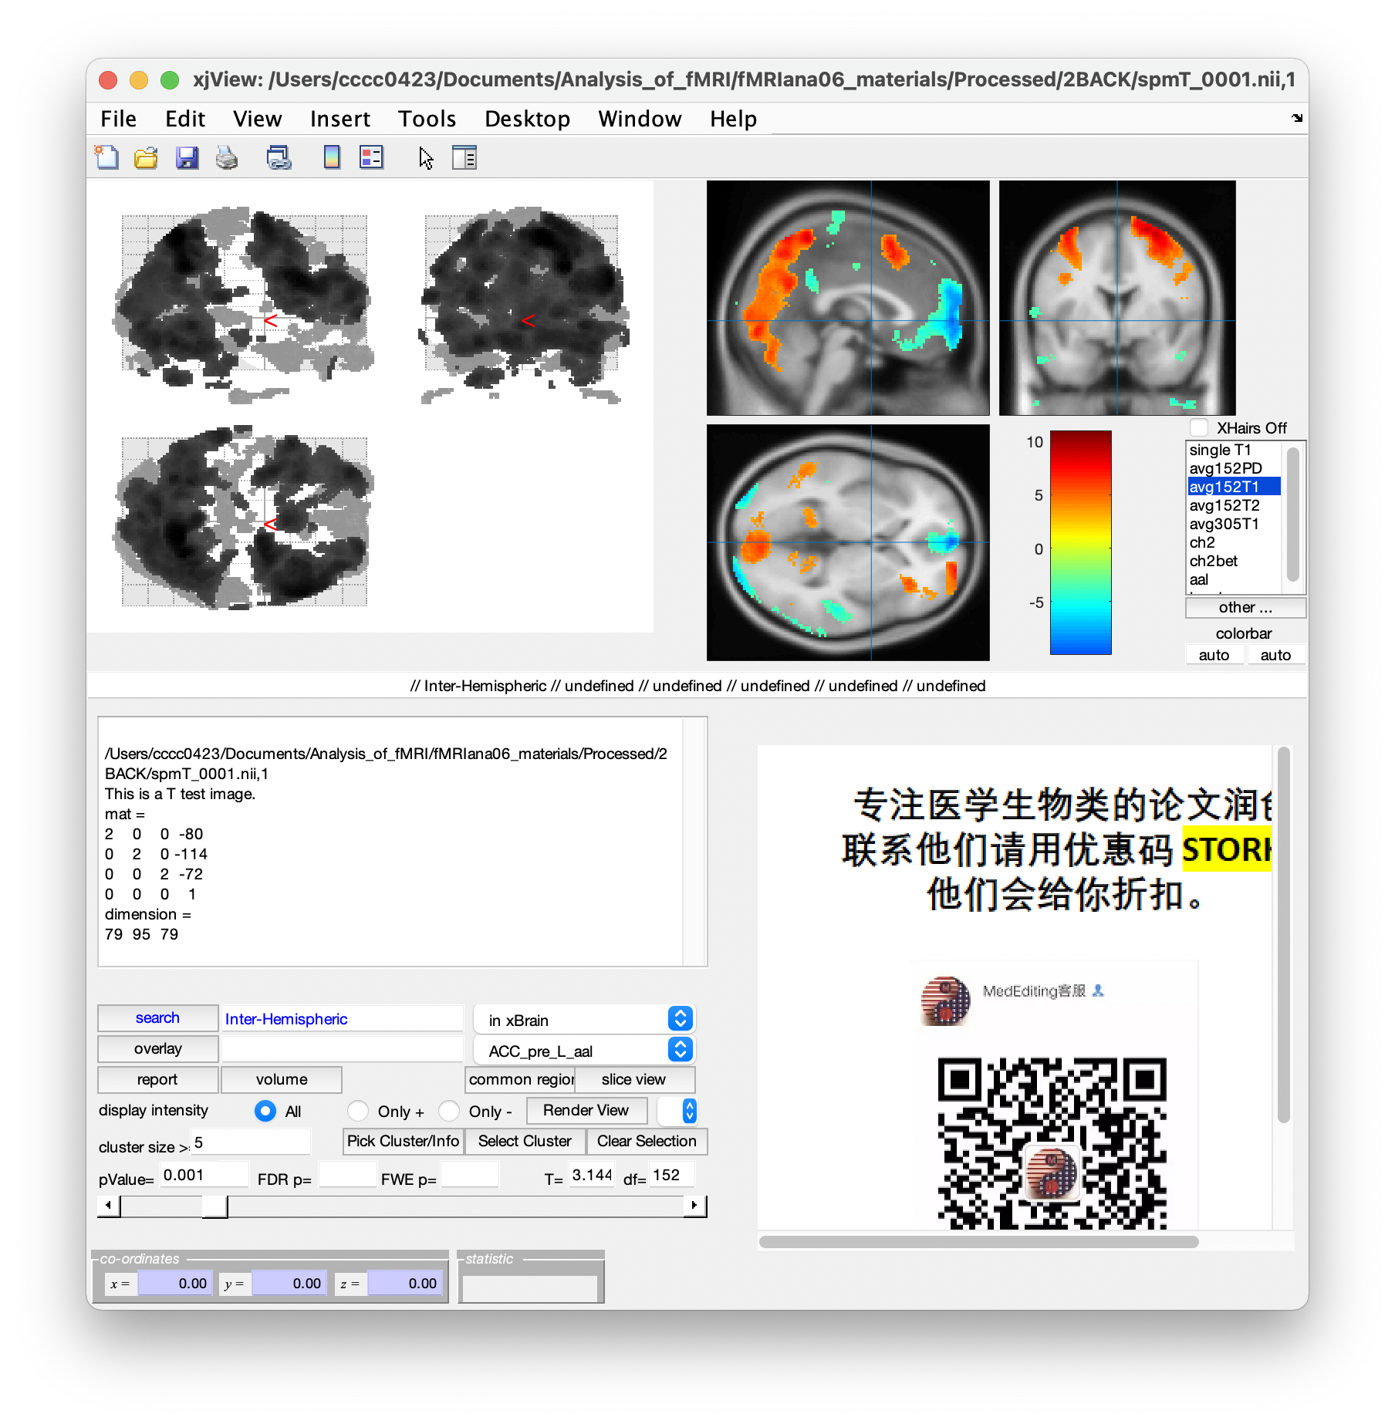Click the Clear Selection button

[x=647, y=1142]
